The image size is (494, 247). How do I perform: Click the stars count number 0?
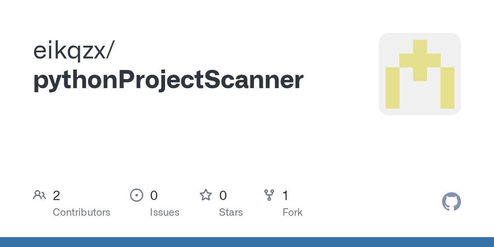[223, 196]
